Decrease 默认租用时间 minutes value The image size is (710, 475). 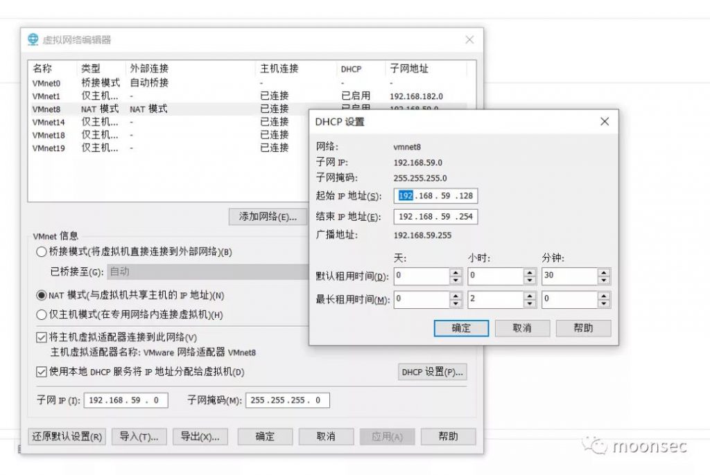pyautogui.click(x=604, y=280)
